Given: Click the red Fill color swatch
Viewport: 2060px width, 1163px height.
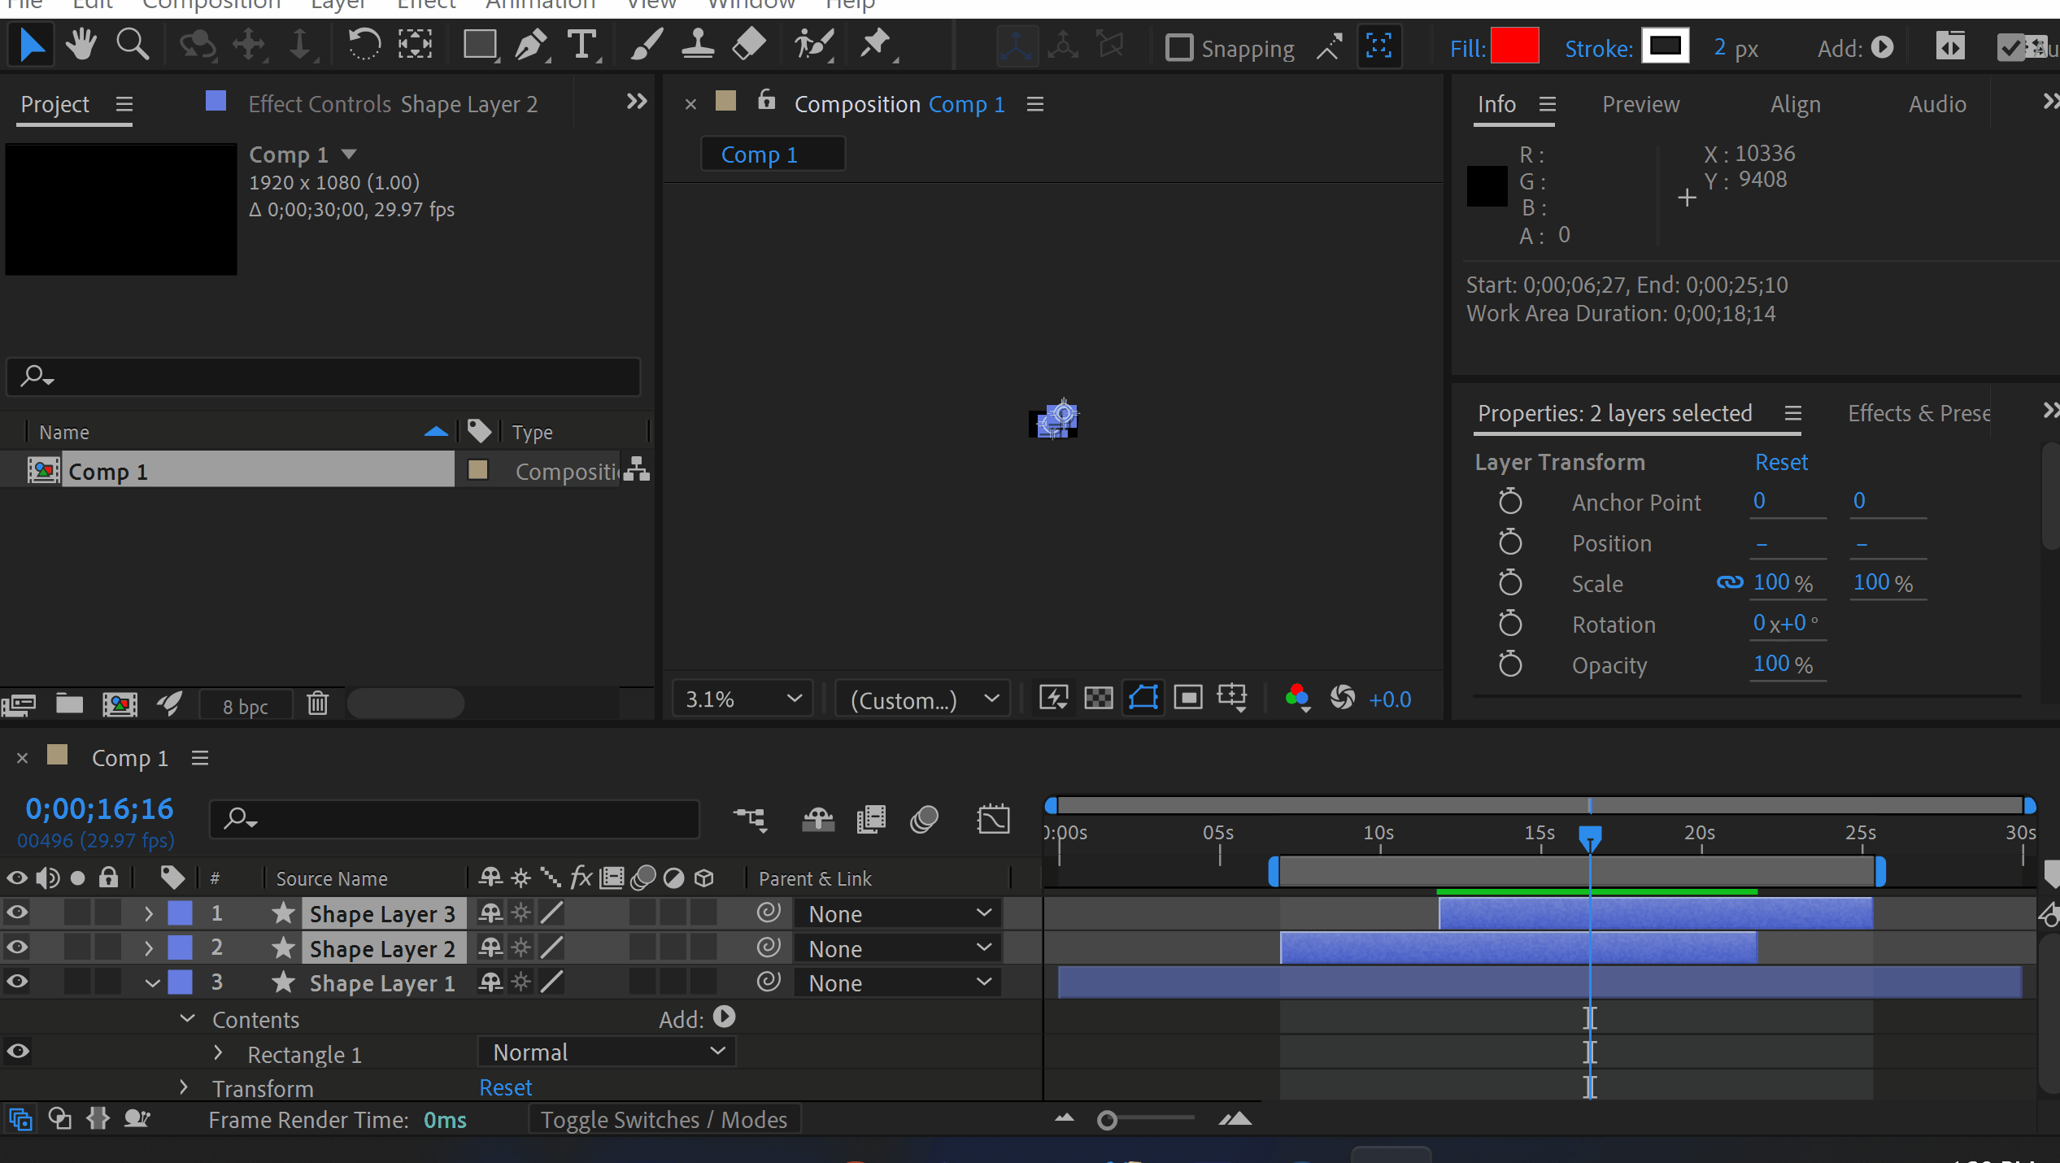Looking at the screenshot, I should coord(1514,46).
